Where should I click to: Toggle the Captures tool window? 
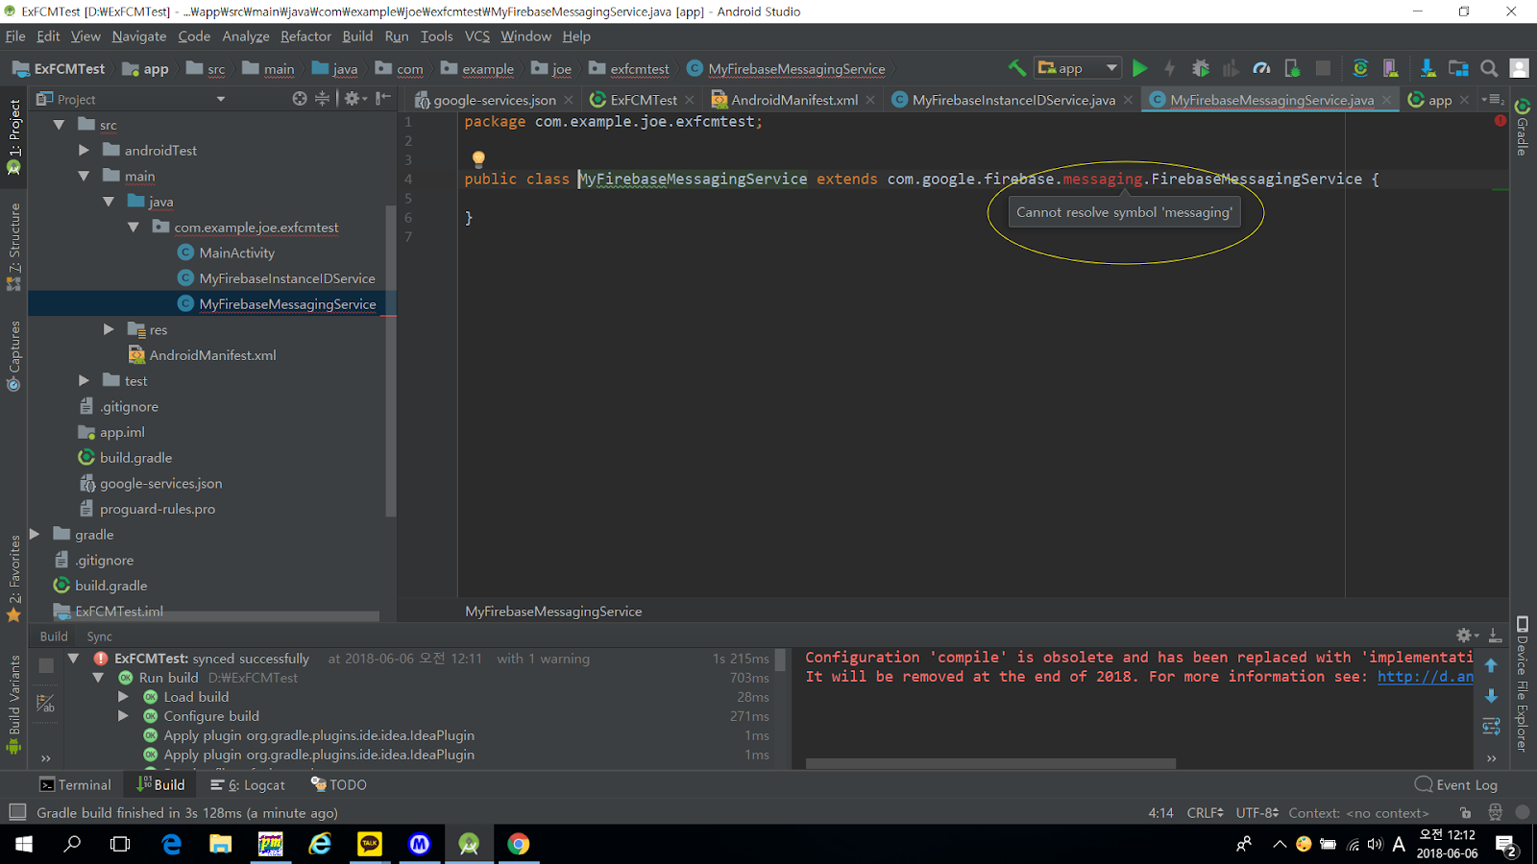point(14,356)
